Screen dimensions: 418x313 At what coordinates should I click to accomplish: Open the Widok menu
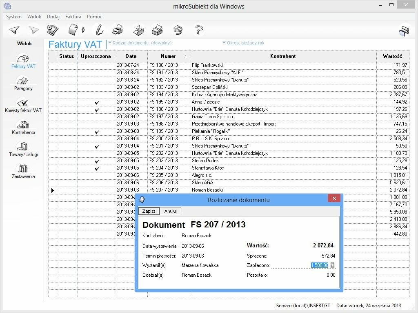coord(34,17)
